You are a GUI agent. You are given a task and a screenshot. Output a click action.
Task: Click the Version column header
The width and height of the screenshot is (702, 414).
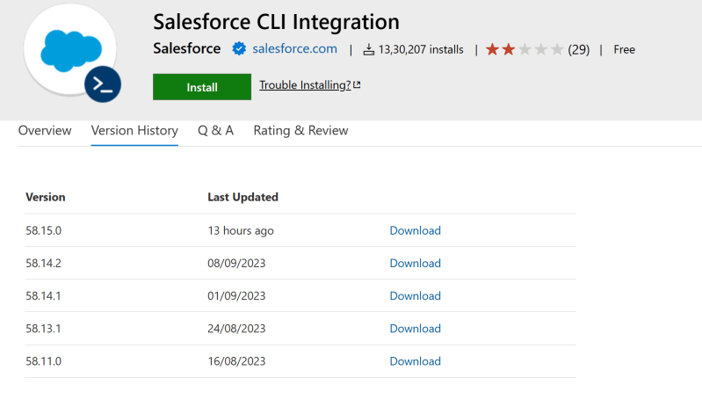point(45,197)
